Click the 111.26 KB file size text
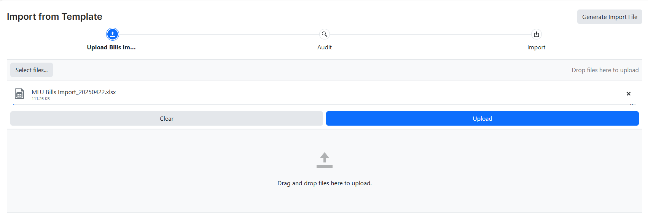Screen dimensions: 648x219 pos(41,99)
